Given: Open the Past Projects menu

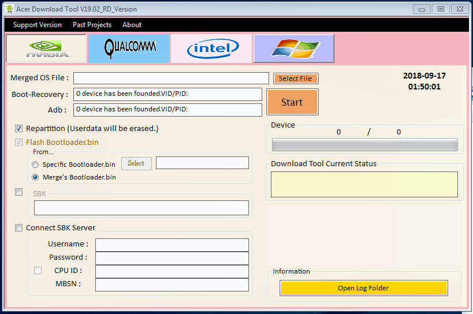Looking at the screenshot, I should coord(92,25).
